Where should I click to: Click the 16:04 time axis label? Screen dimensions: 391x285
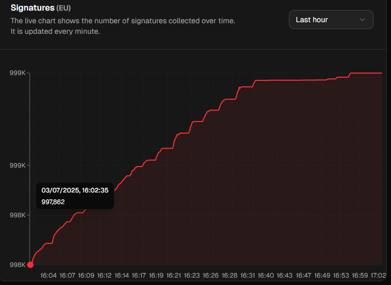48,275
